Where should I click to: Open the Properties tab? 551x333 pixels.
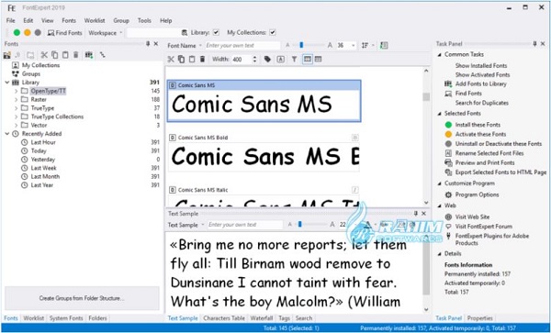pos(479,318)
